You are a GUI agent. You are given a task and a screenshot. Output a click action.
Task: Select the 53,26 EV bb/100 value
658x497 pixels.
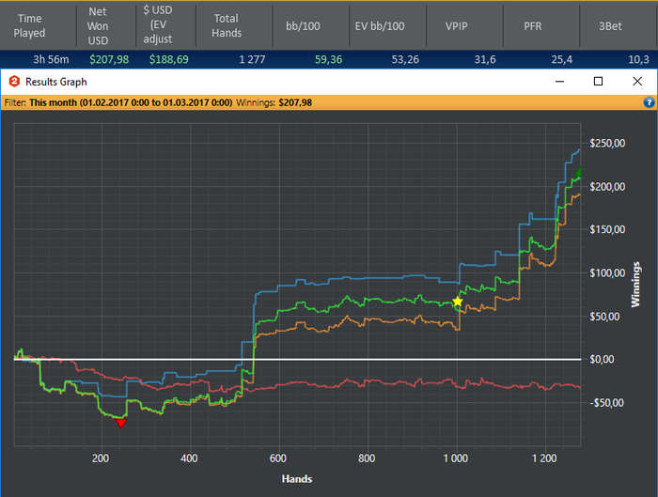(x=405, y=59)
